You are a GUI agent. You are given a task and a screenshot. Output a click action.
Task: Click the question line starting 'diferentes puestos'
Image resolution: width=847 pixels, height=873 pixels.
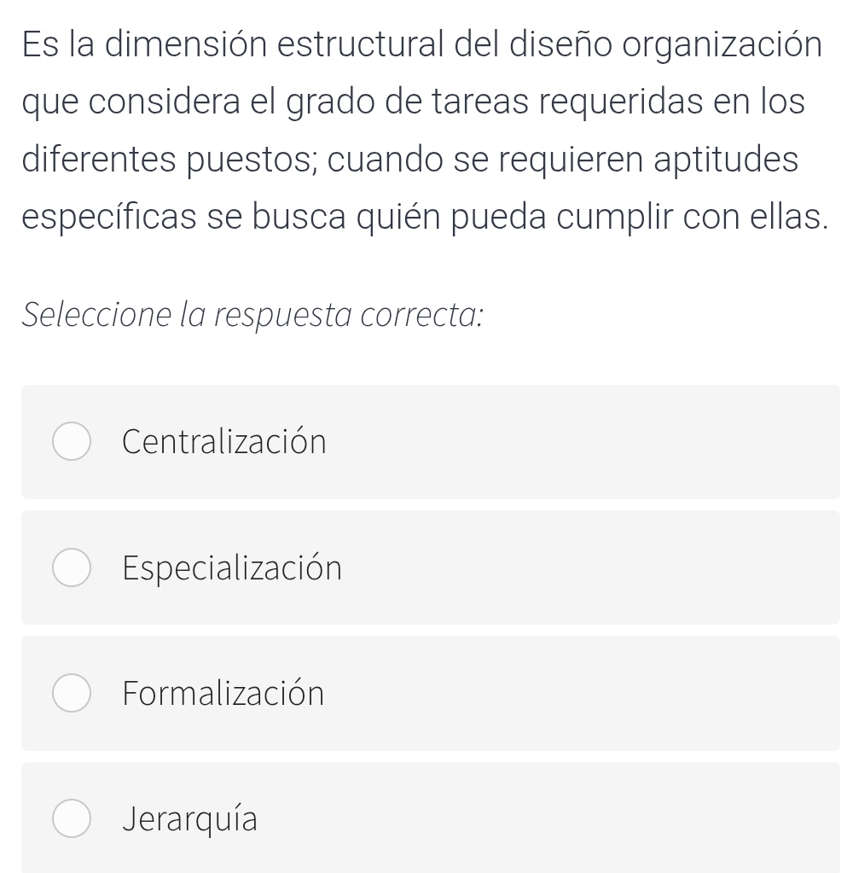click(x=411, y=160)
